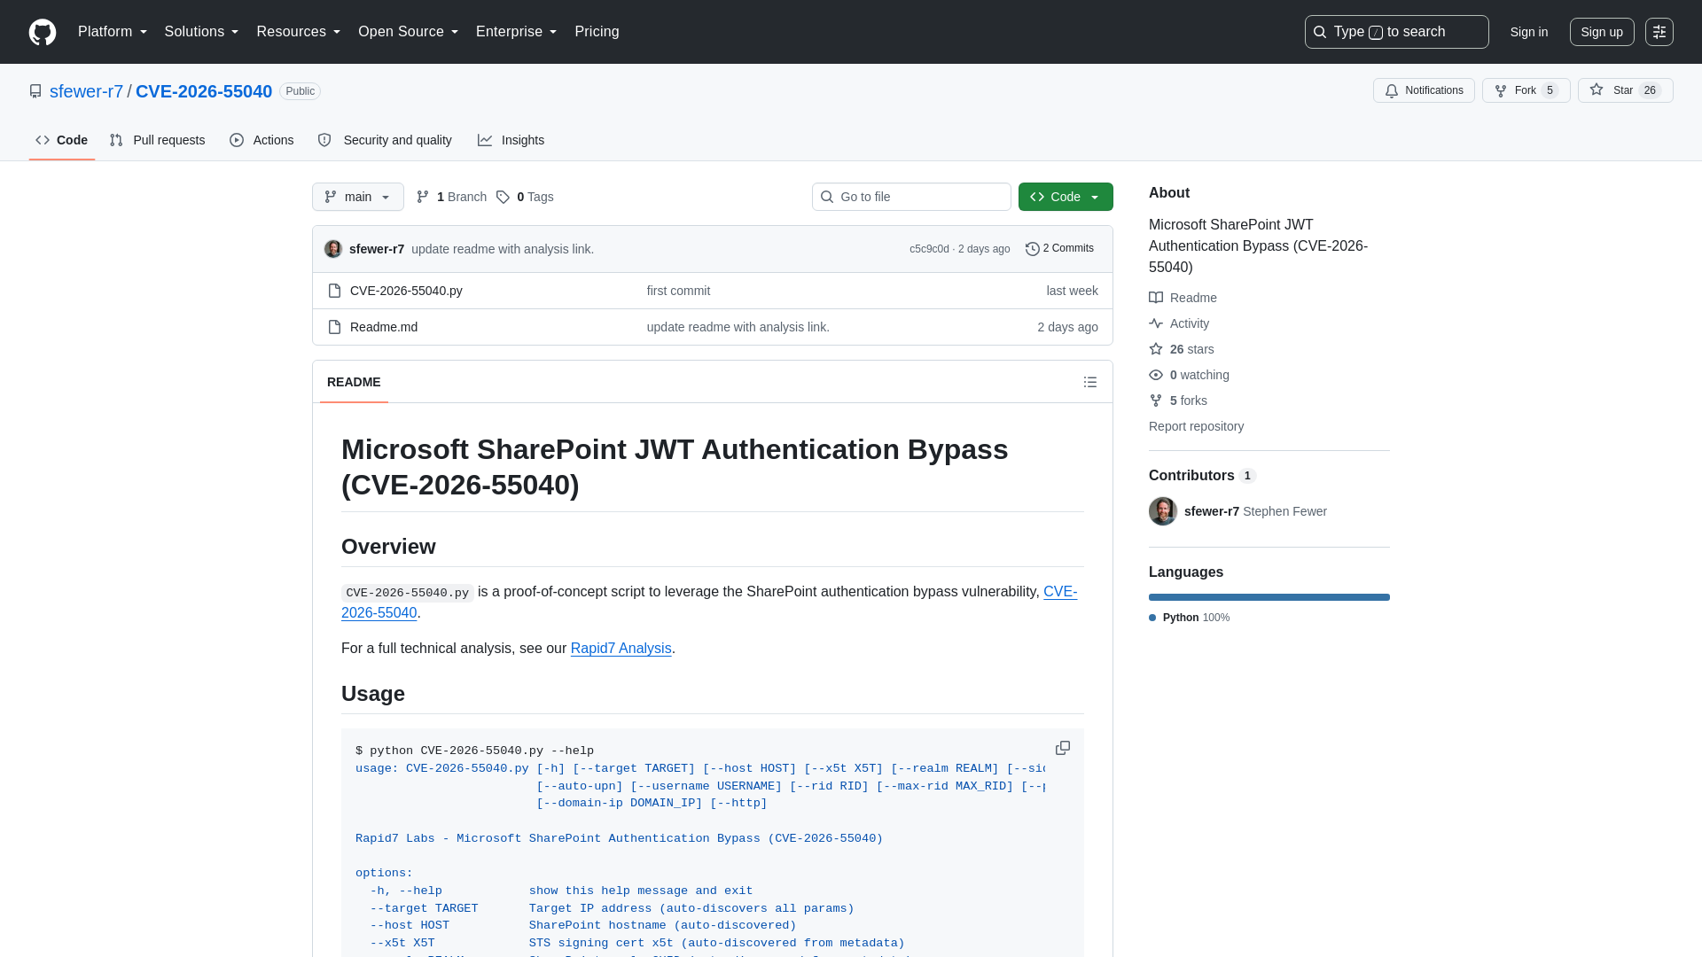Copy the usage code block with copy icon
This screenshot has height=957, width=1702.
[x=1063, y=749]
